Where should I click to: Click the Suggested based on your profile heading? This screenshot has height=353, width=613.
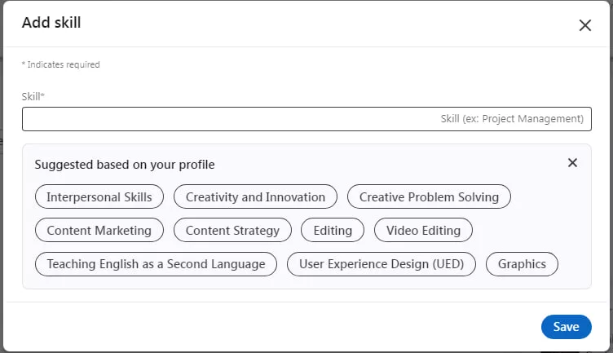(125, 165)
